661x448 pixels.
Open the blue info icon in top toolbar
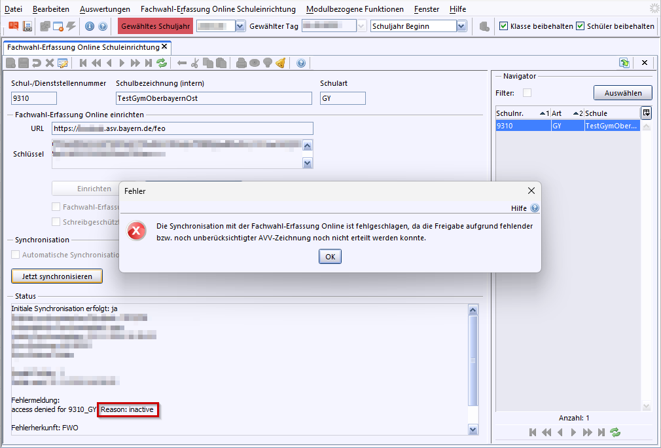tap(90, 26)
